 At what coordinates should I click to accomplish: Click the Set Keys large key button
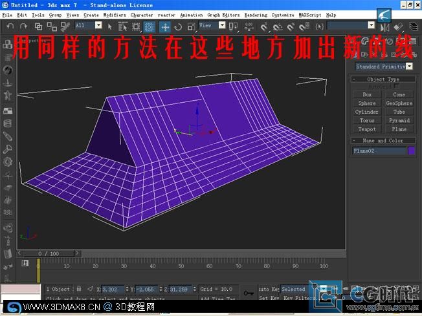pyautogui.click(x=248, y=293)
